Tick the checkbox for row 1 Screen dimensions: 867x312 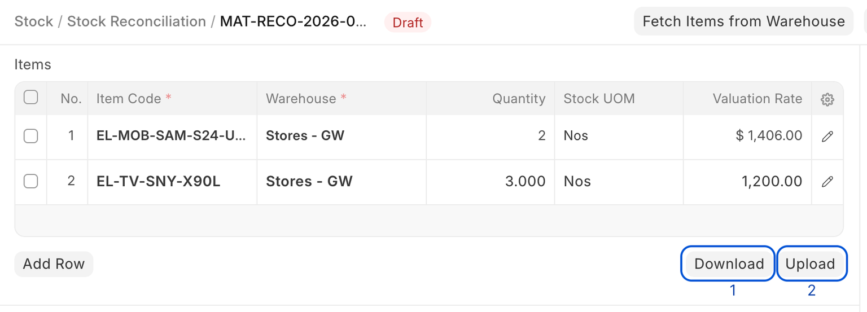click(30, 136)
